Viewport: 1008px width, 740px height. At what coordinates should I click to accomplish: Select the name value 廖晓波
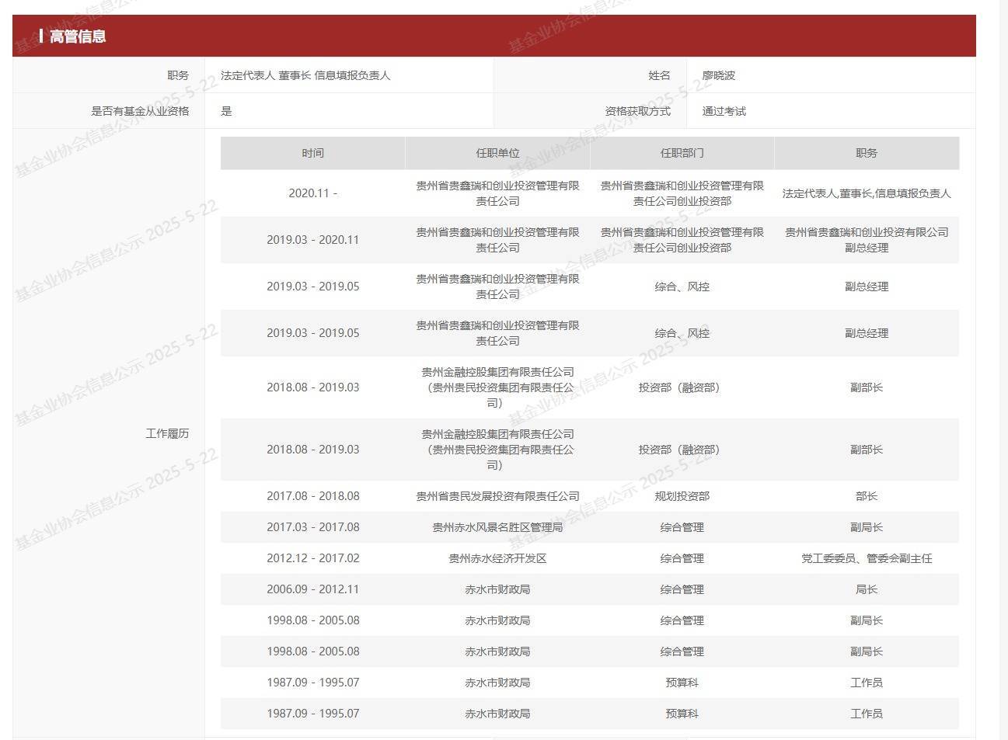(x=719, y=75)
